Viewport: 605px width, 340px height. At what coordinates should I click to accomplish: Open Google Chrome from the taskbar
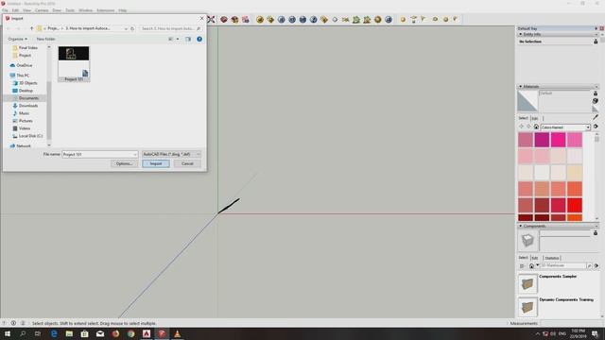(x=130, y=333)
